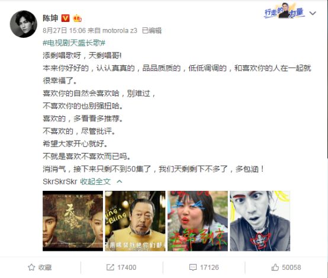Open the motorola z3 source link
Image resolution: width=328 pixels, height=278 pixels.
click(120, 31)
